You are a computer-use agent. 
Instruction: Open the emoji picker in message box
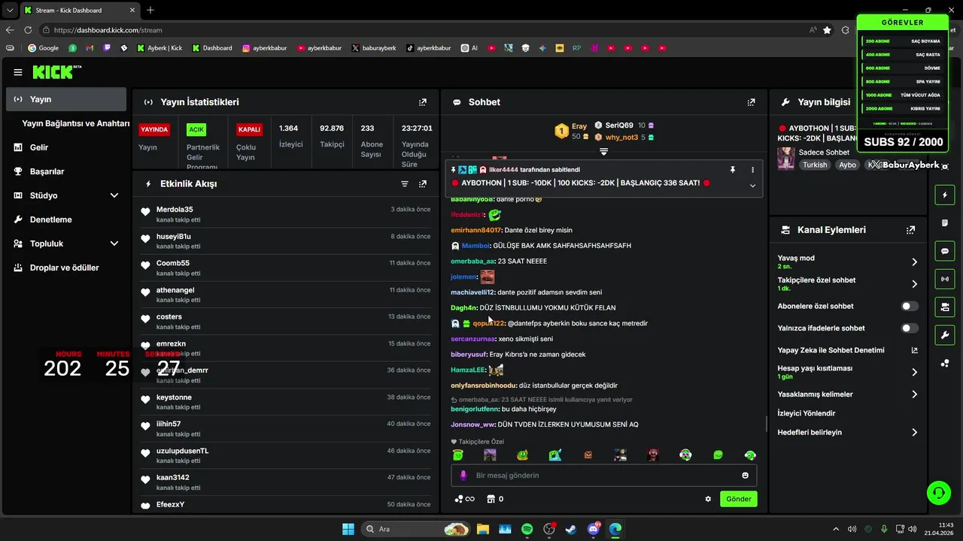(x=746, y=476)
